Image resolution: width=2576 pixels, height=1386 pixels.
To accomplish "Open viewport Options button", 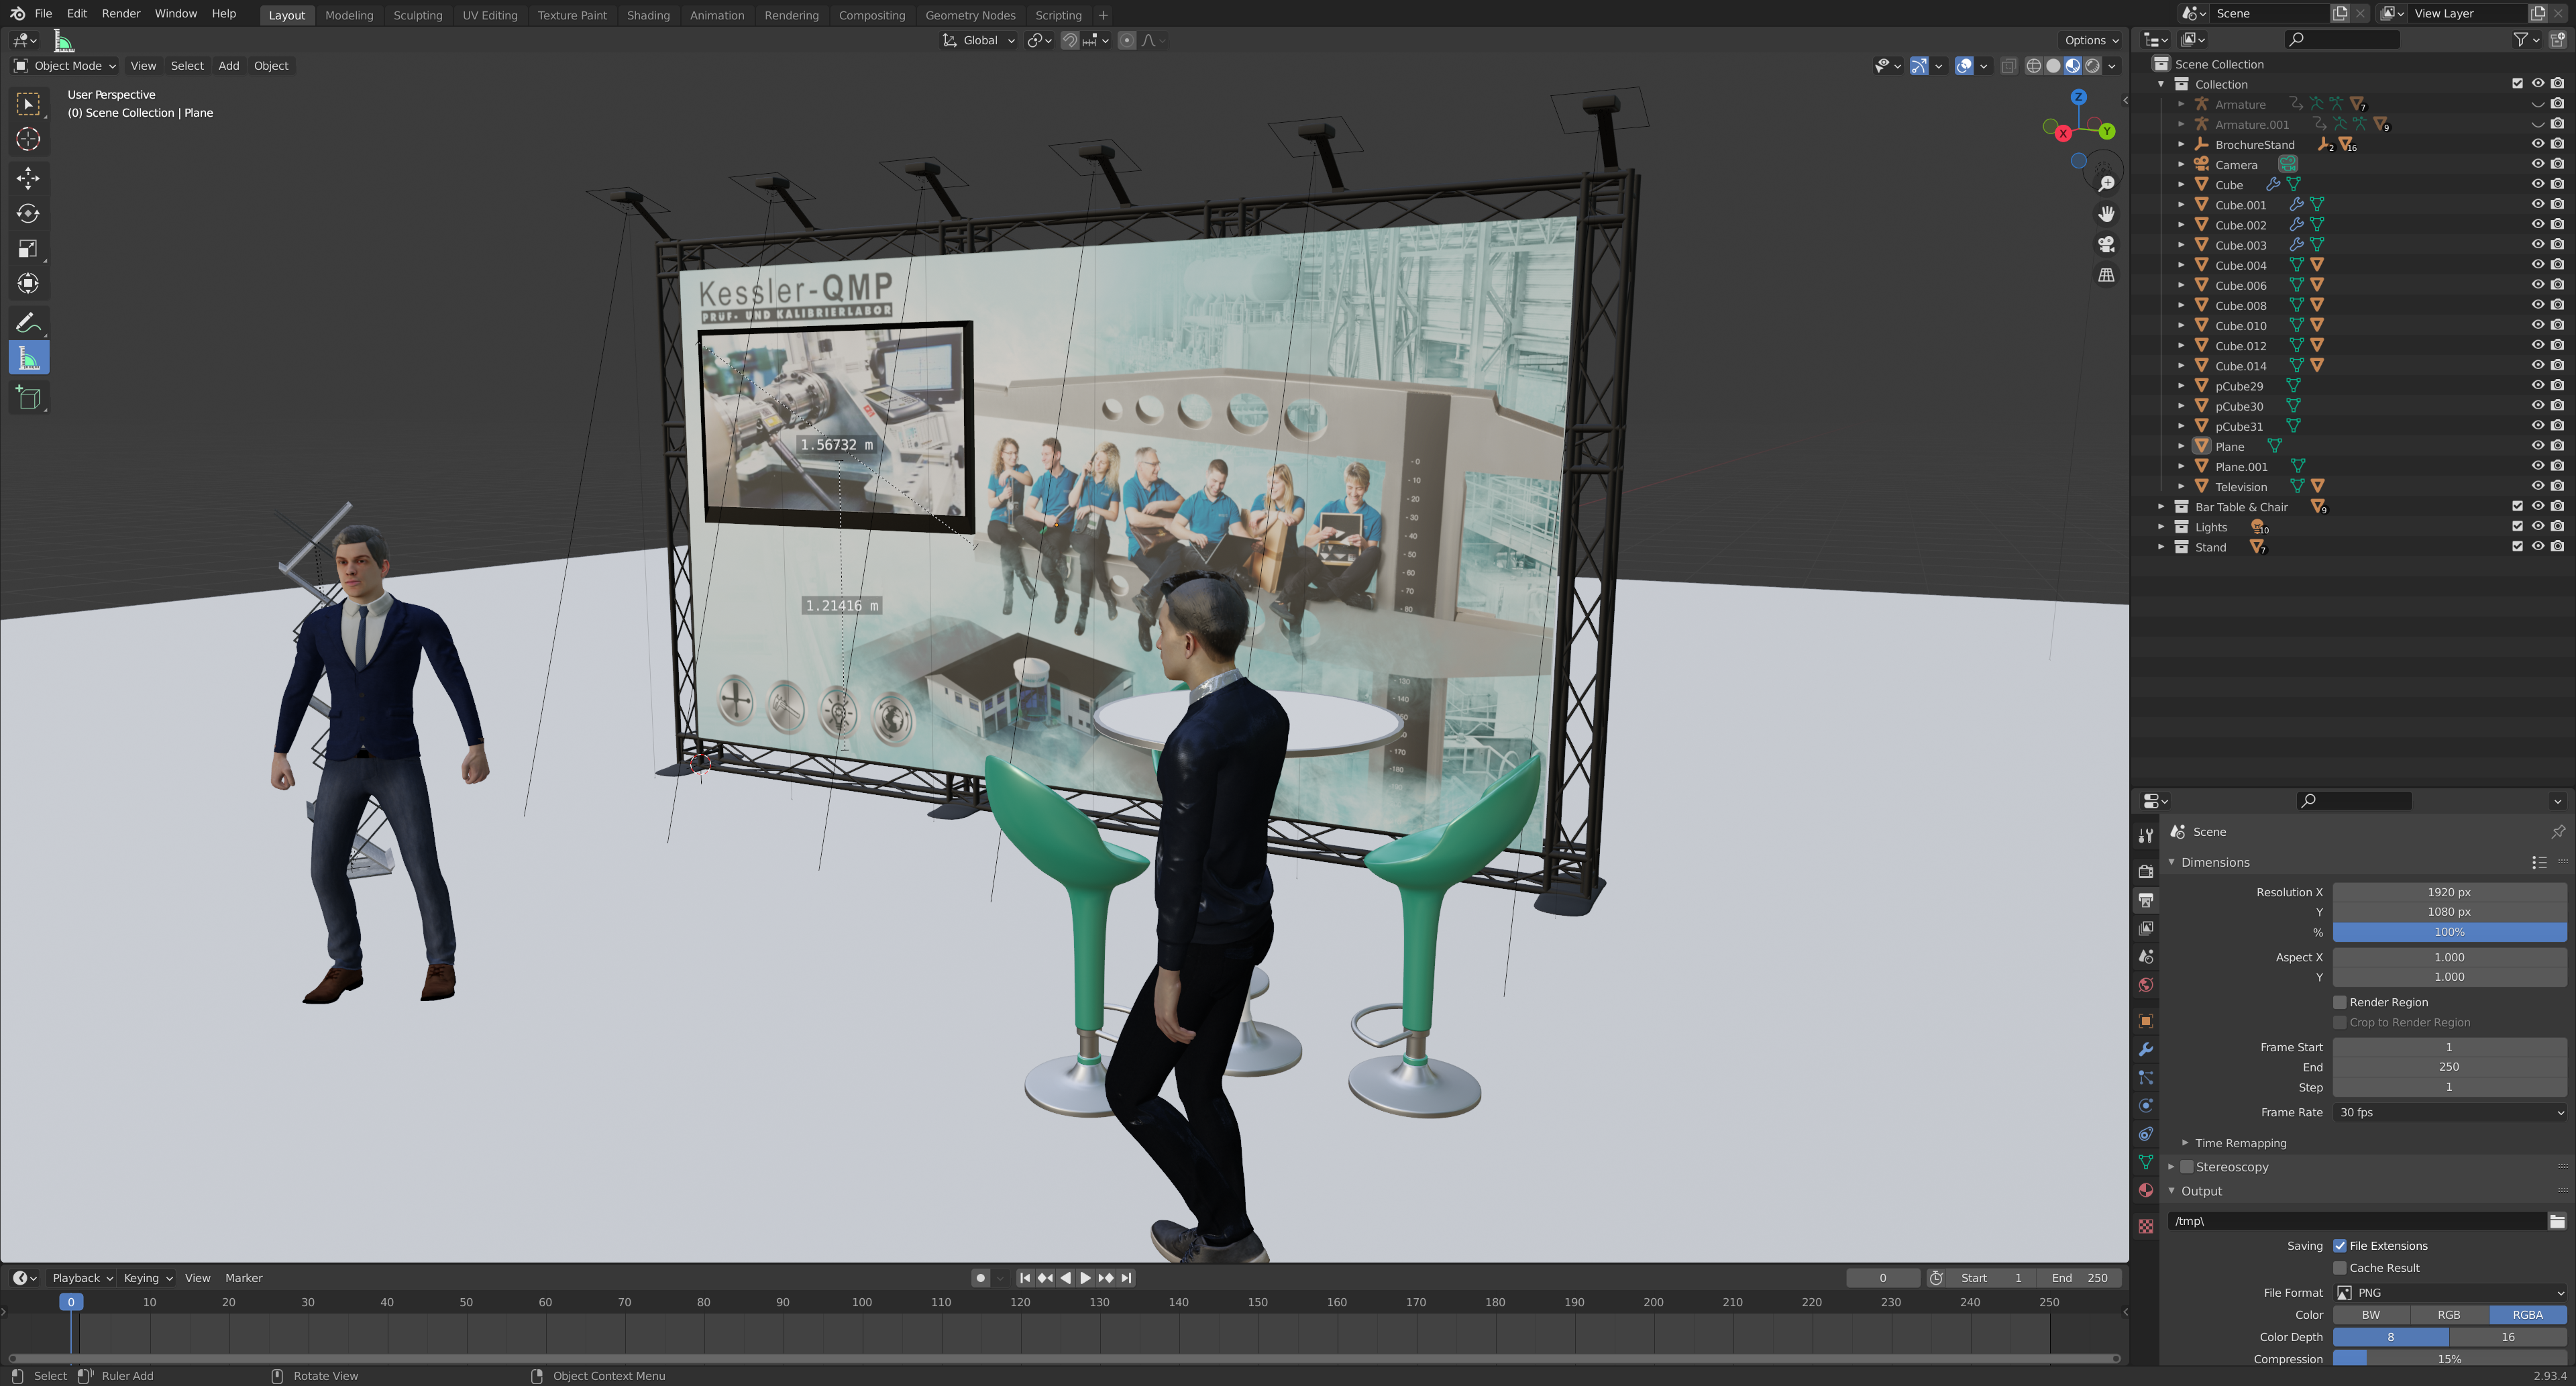I will click(x=2091, y=40).
